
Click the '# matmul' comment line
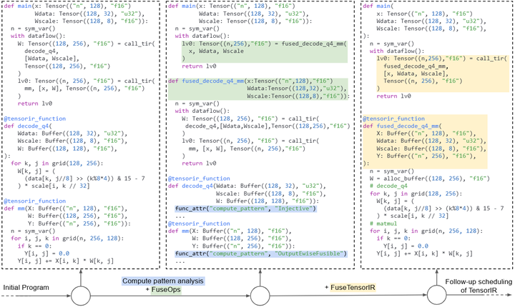pos(383,223)
